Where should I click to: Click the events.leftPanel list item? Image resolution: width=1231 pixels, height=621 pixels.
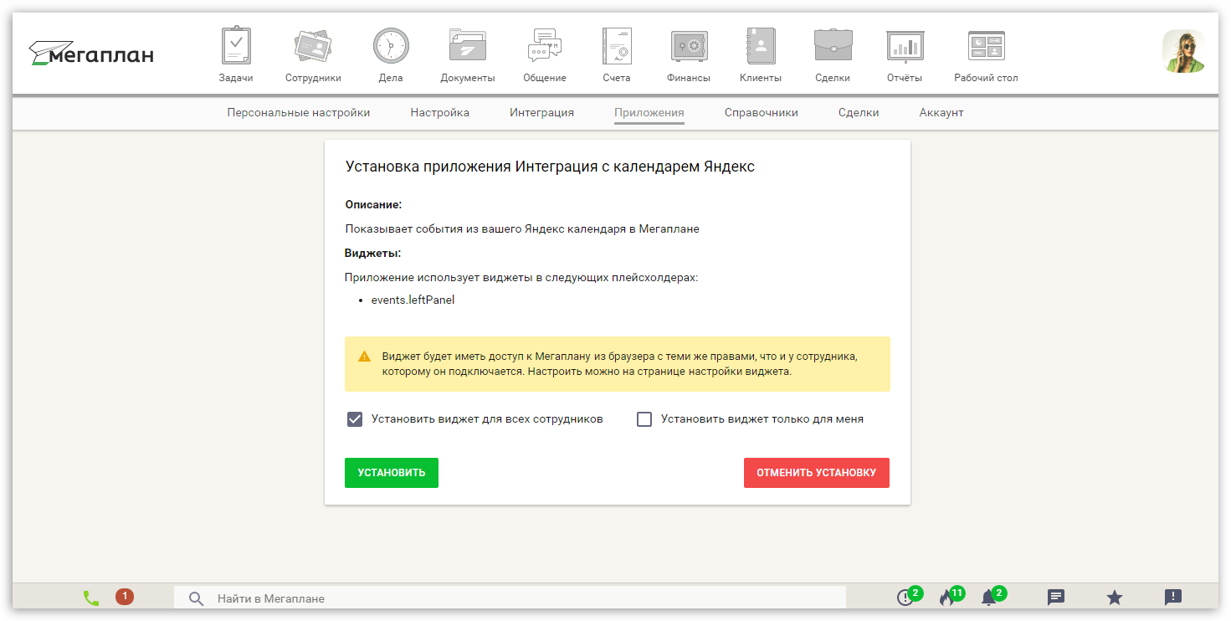(413, 300)
